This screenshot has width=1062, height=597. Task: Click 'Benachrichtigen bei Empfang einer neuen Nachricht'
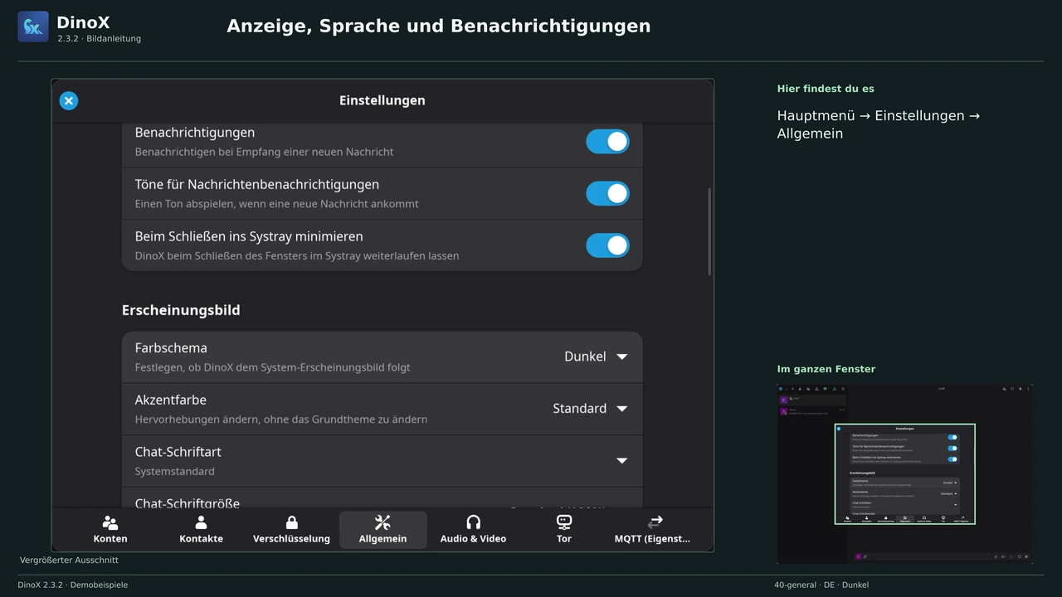pos(264,152)
